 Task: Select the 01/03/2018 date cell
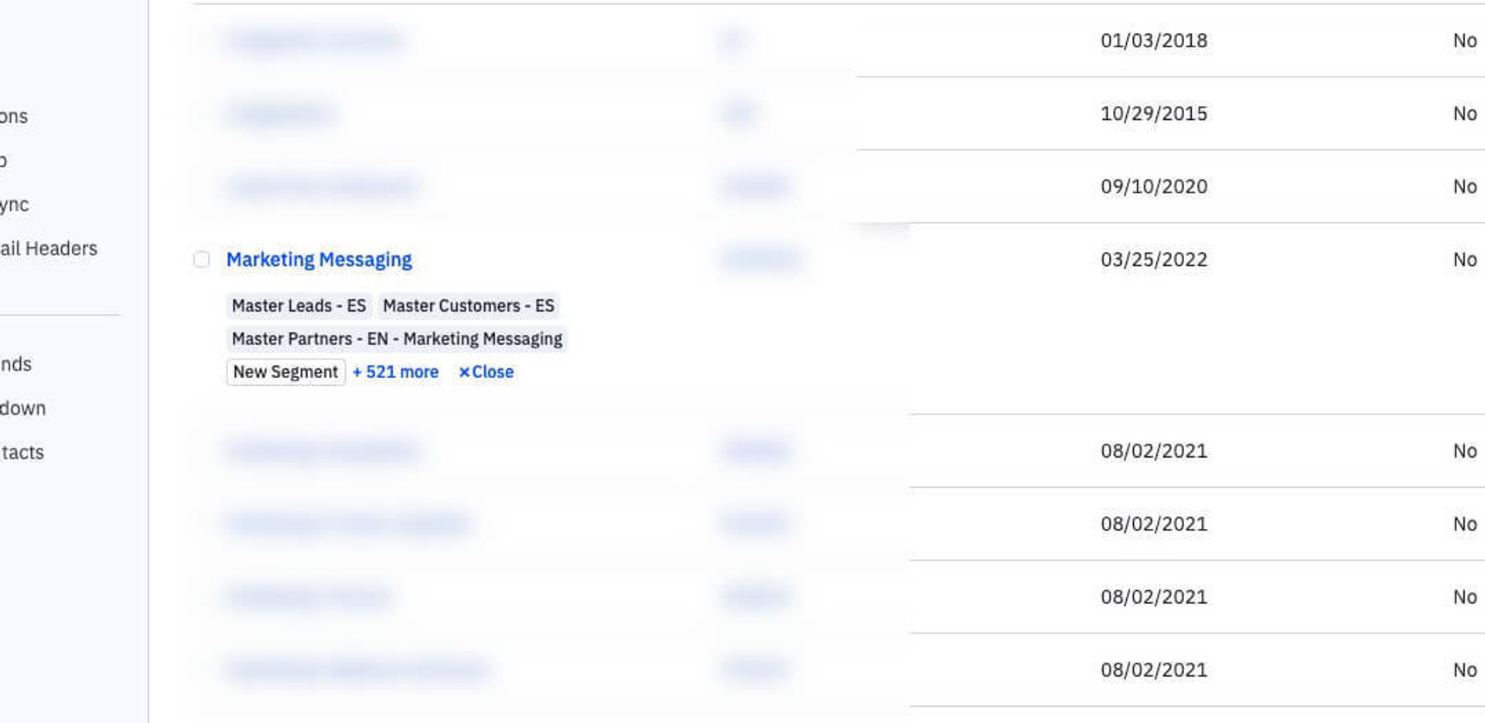pyautogui.click(x=1153, y=41)
